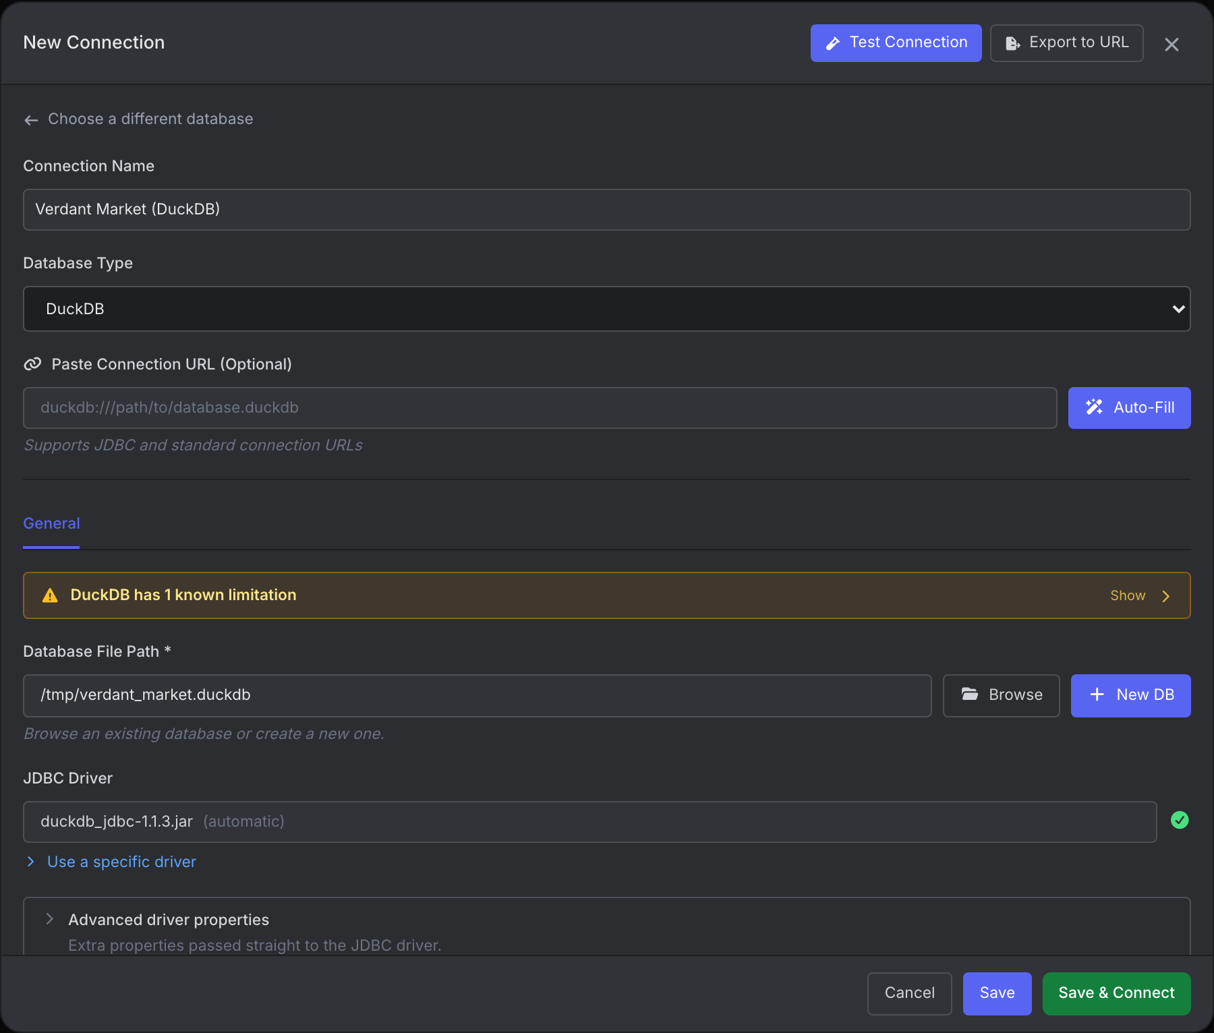Image resolution: width=1214 pixels, height=1033 pixels.
Task: Cancel the new connection
Action: (x=909, y=993)
